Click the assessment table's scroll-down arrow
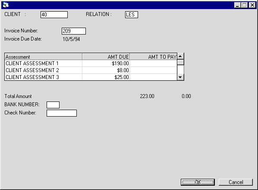 tap(180, 77)
